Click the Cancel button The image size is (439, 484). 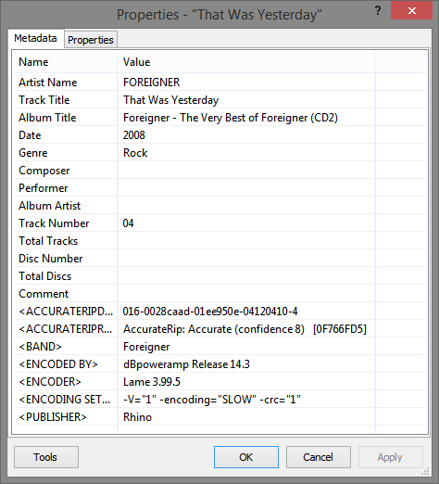tap(319, 457)
